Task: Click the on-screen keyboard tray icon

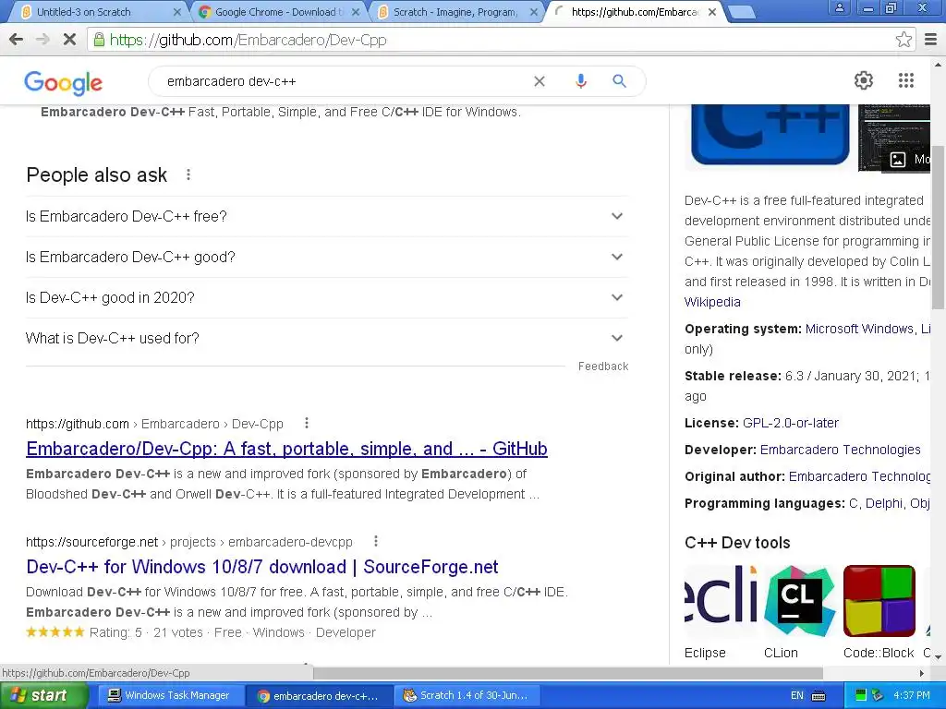Action: coord(819,696)
